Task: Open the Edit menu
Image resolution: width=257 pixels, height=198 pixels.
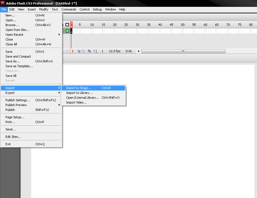Action: (x=12, y=9)
